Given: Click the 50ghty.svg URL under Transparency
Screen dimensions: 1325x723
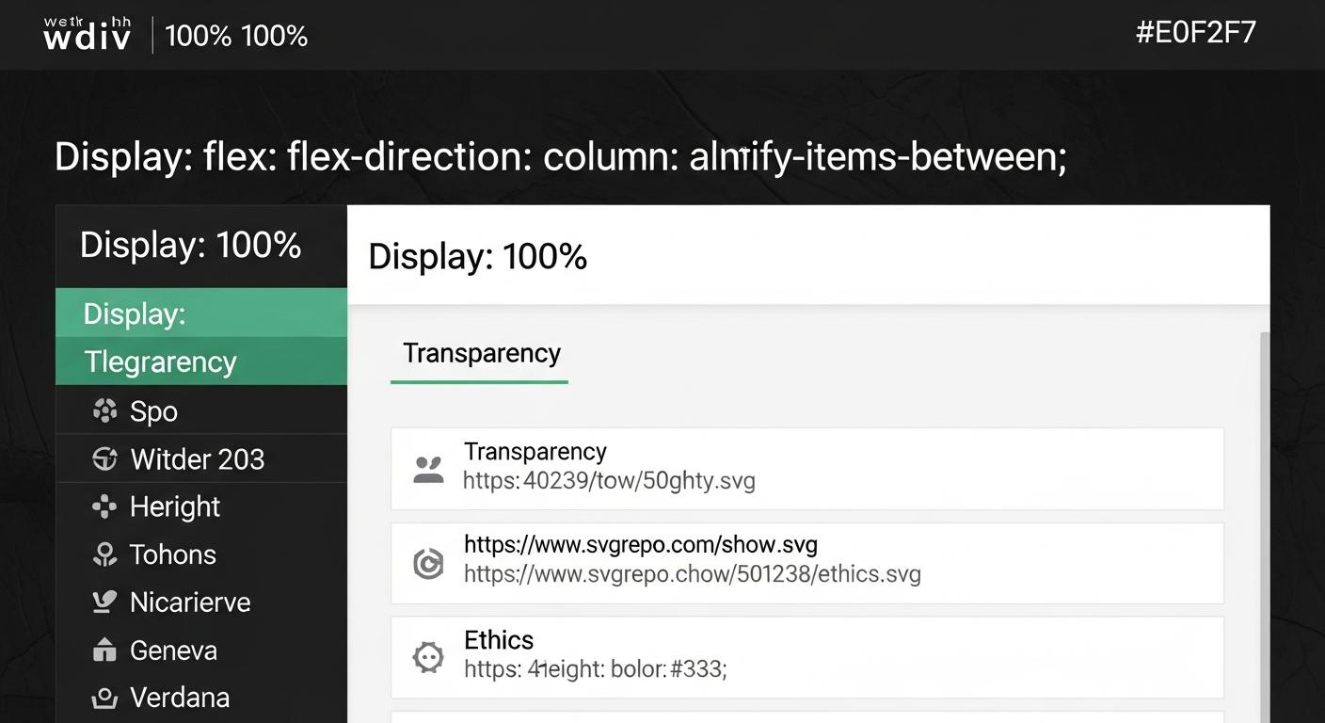Looking at the screenshot, I should (609, 481).
